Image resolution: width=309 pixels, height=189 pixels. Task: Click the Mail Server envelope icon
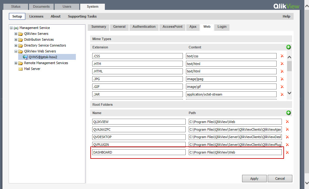click(x=21, y=69)
